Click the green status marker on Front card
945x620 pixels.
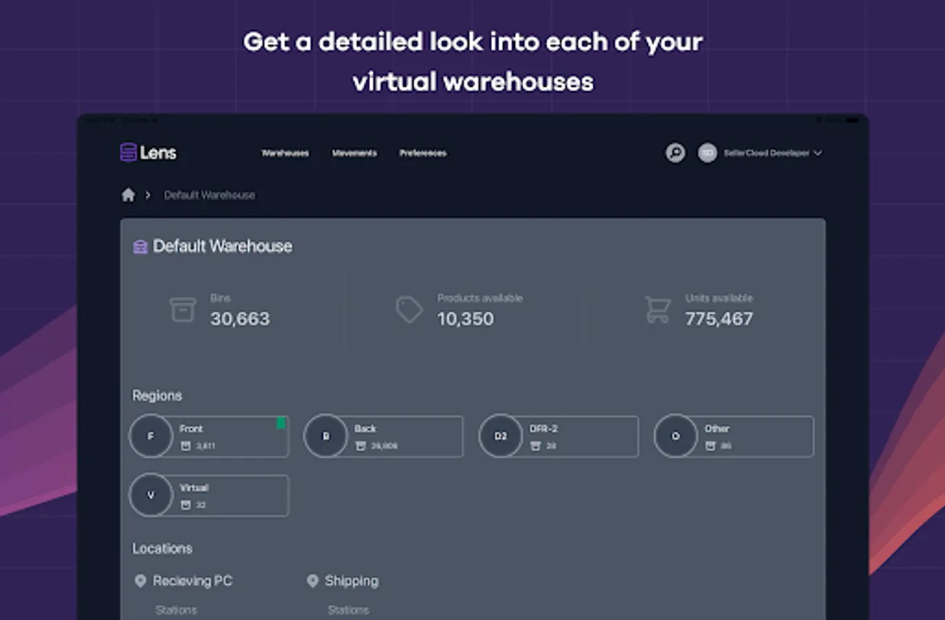[281, 423]
